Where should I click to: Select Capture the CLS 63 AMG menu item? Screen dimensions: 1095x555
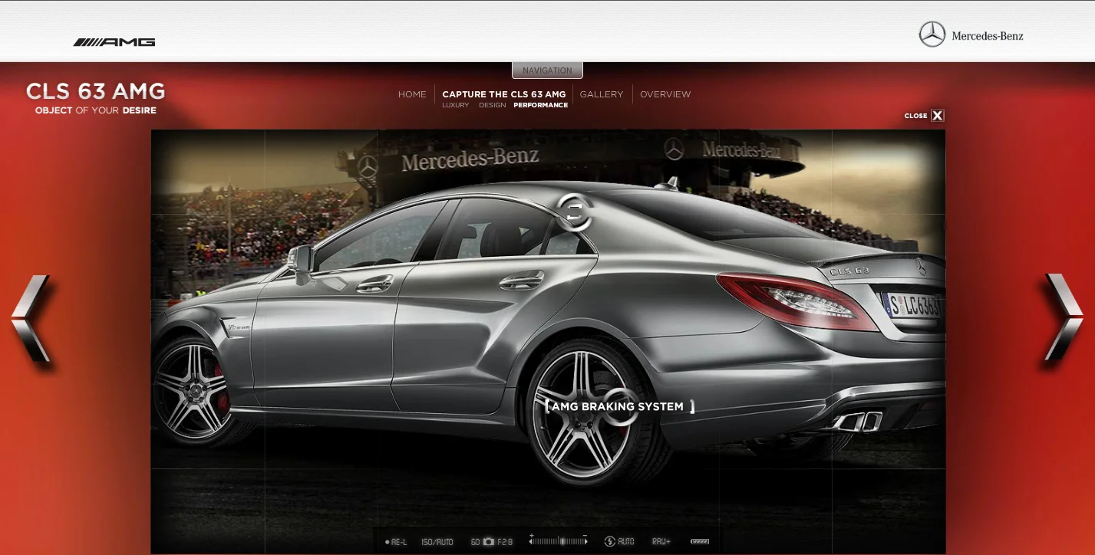coord(504,94)
